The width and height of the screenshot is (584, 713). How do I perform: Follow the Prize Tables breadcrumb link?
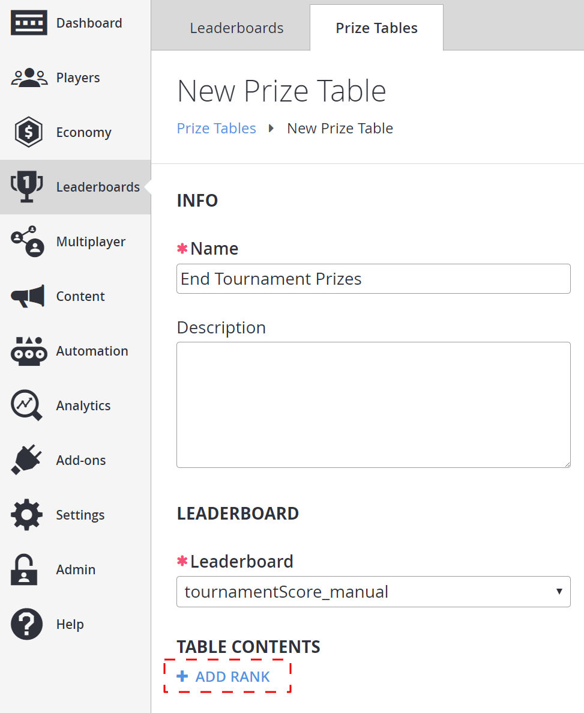coord(216,128)
